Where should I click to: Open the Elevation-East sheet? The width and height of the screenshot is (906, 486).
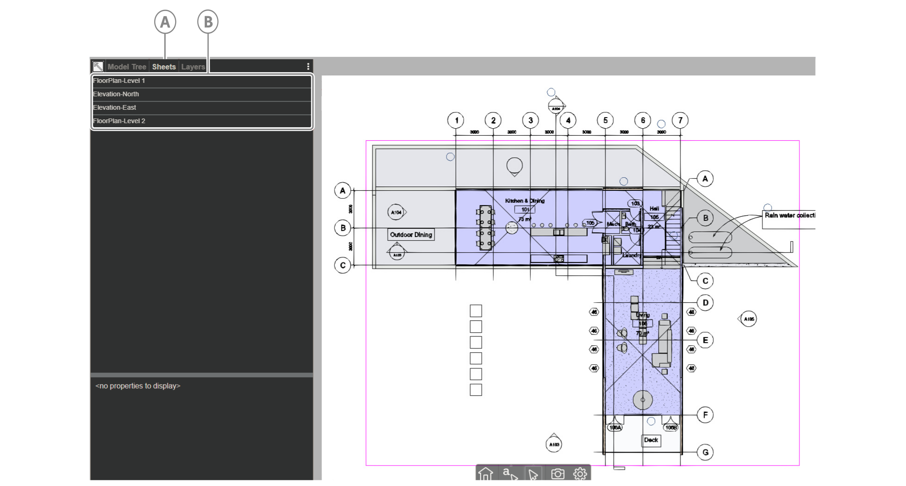click(114, 107)
